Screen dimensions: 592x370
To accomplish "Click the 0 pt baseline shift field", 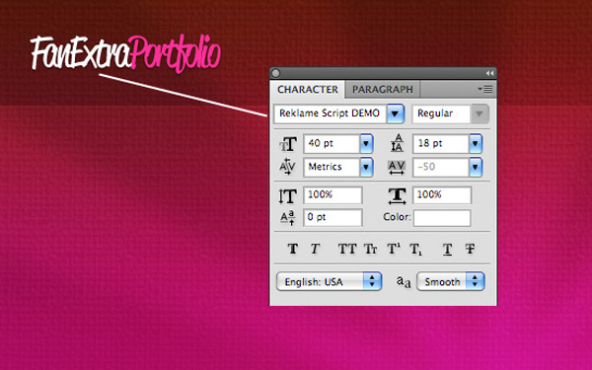I will pos(333,218).
